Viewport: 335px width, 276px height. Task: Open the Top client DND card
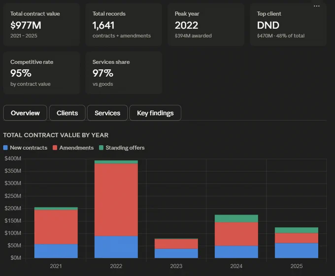tap(288, 24)
